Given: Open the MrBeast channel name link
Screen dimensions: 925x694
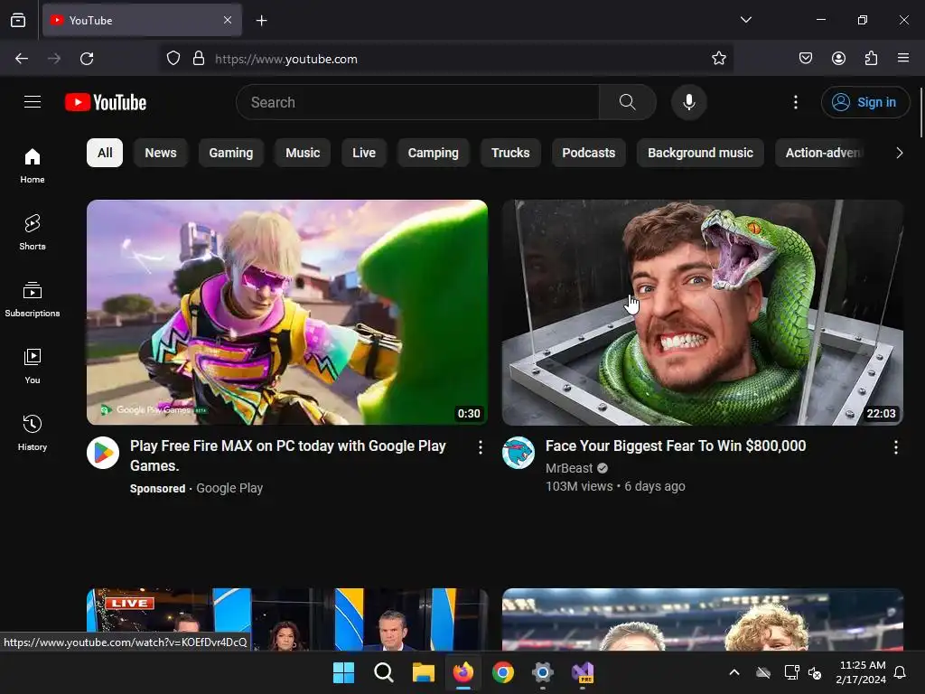Looking at the screenshot, I should pyautogui.click(x=569, y=468).
